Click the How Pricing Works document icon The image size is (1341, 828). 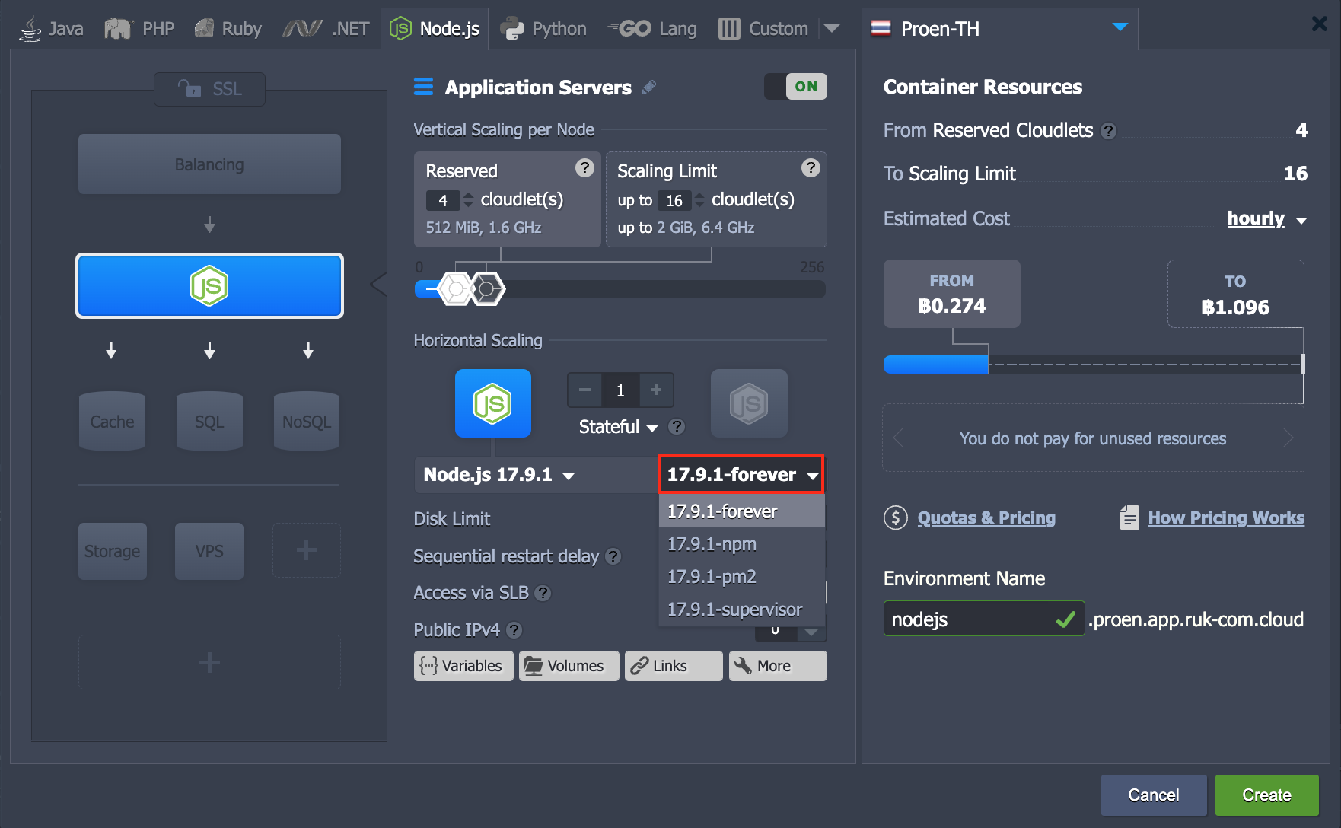tap(1129, 517)
